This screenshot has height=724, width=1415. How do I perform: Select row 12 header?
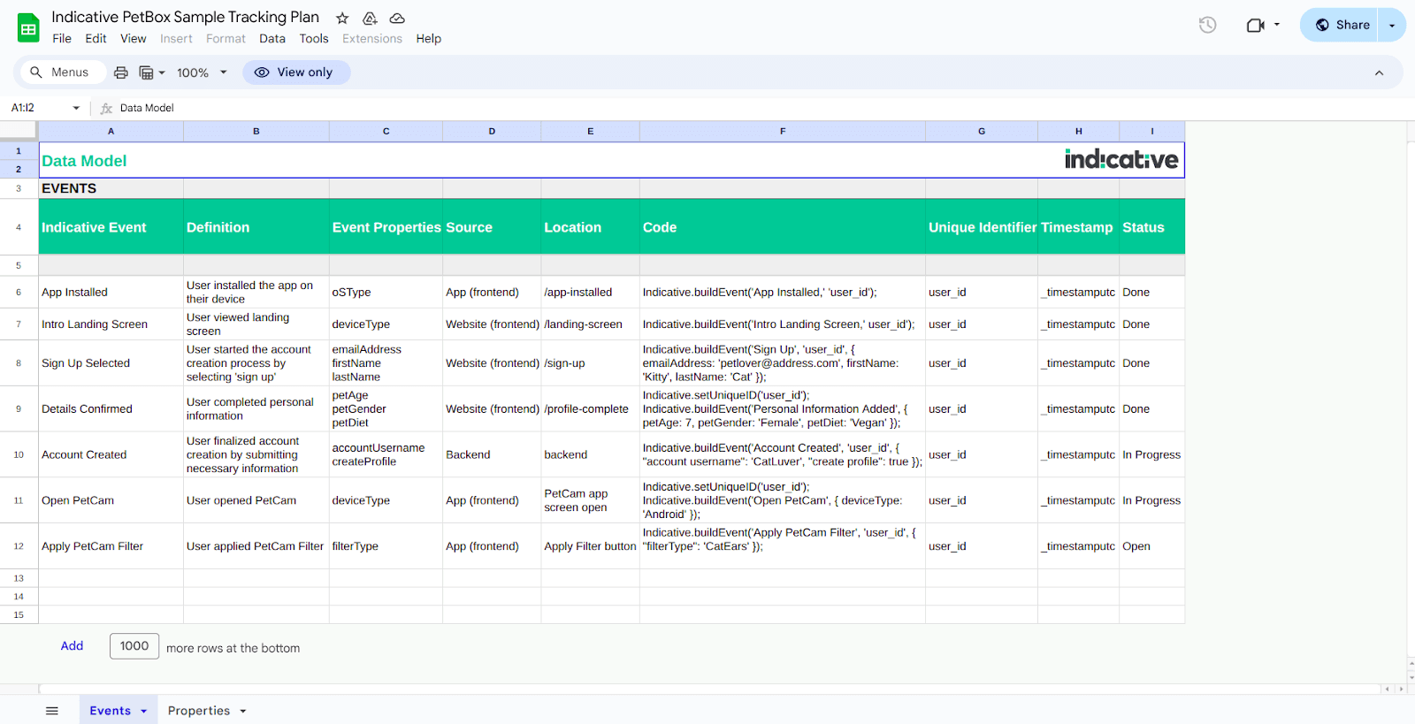click(19, 546)
